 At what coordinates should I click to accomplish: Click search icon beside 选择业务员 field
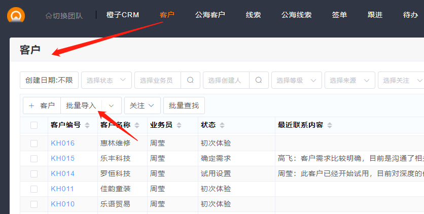click(190, 80)
